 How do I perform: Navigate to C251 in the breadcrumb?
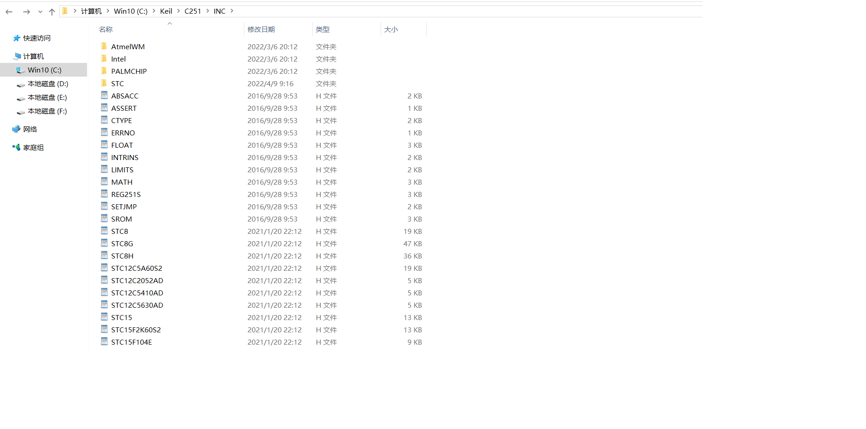(x=193, y=11)
